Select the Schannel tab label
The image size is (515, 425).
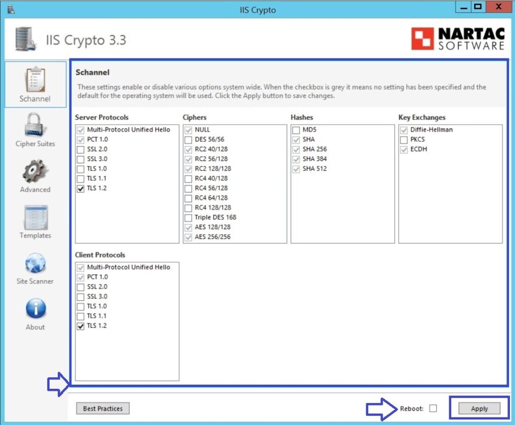point(35,99)
